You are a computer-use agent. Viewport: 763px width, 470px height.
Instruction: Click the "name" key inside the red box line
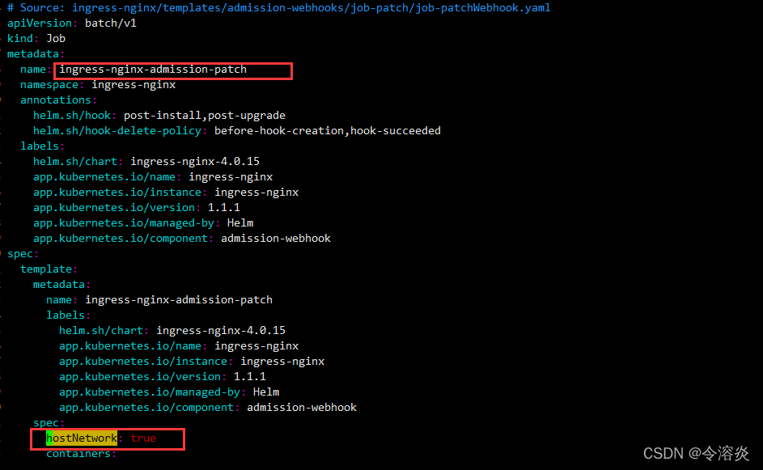34,70
